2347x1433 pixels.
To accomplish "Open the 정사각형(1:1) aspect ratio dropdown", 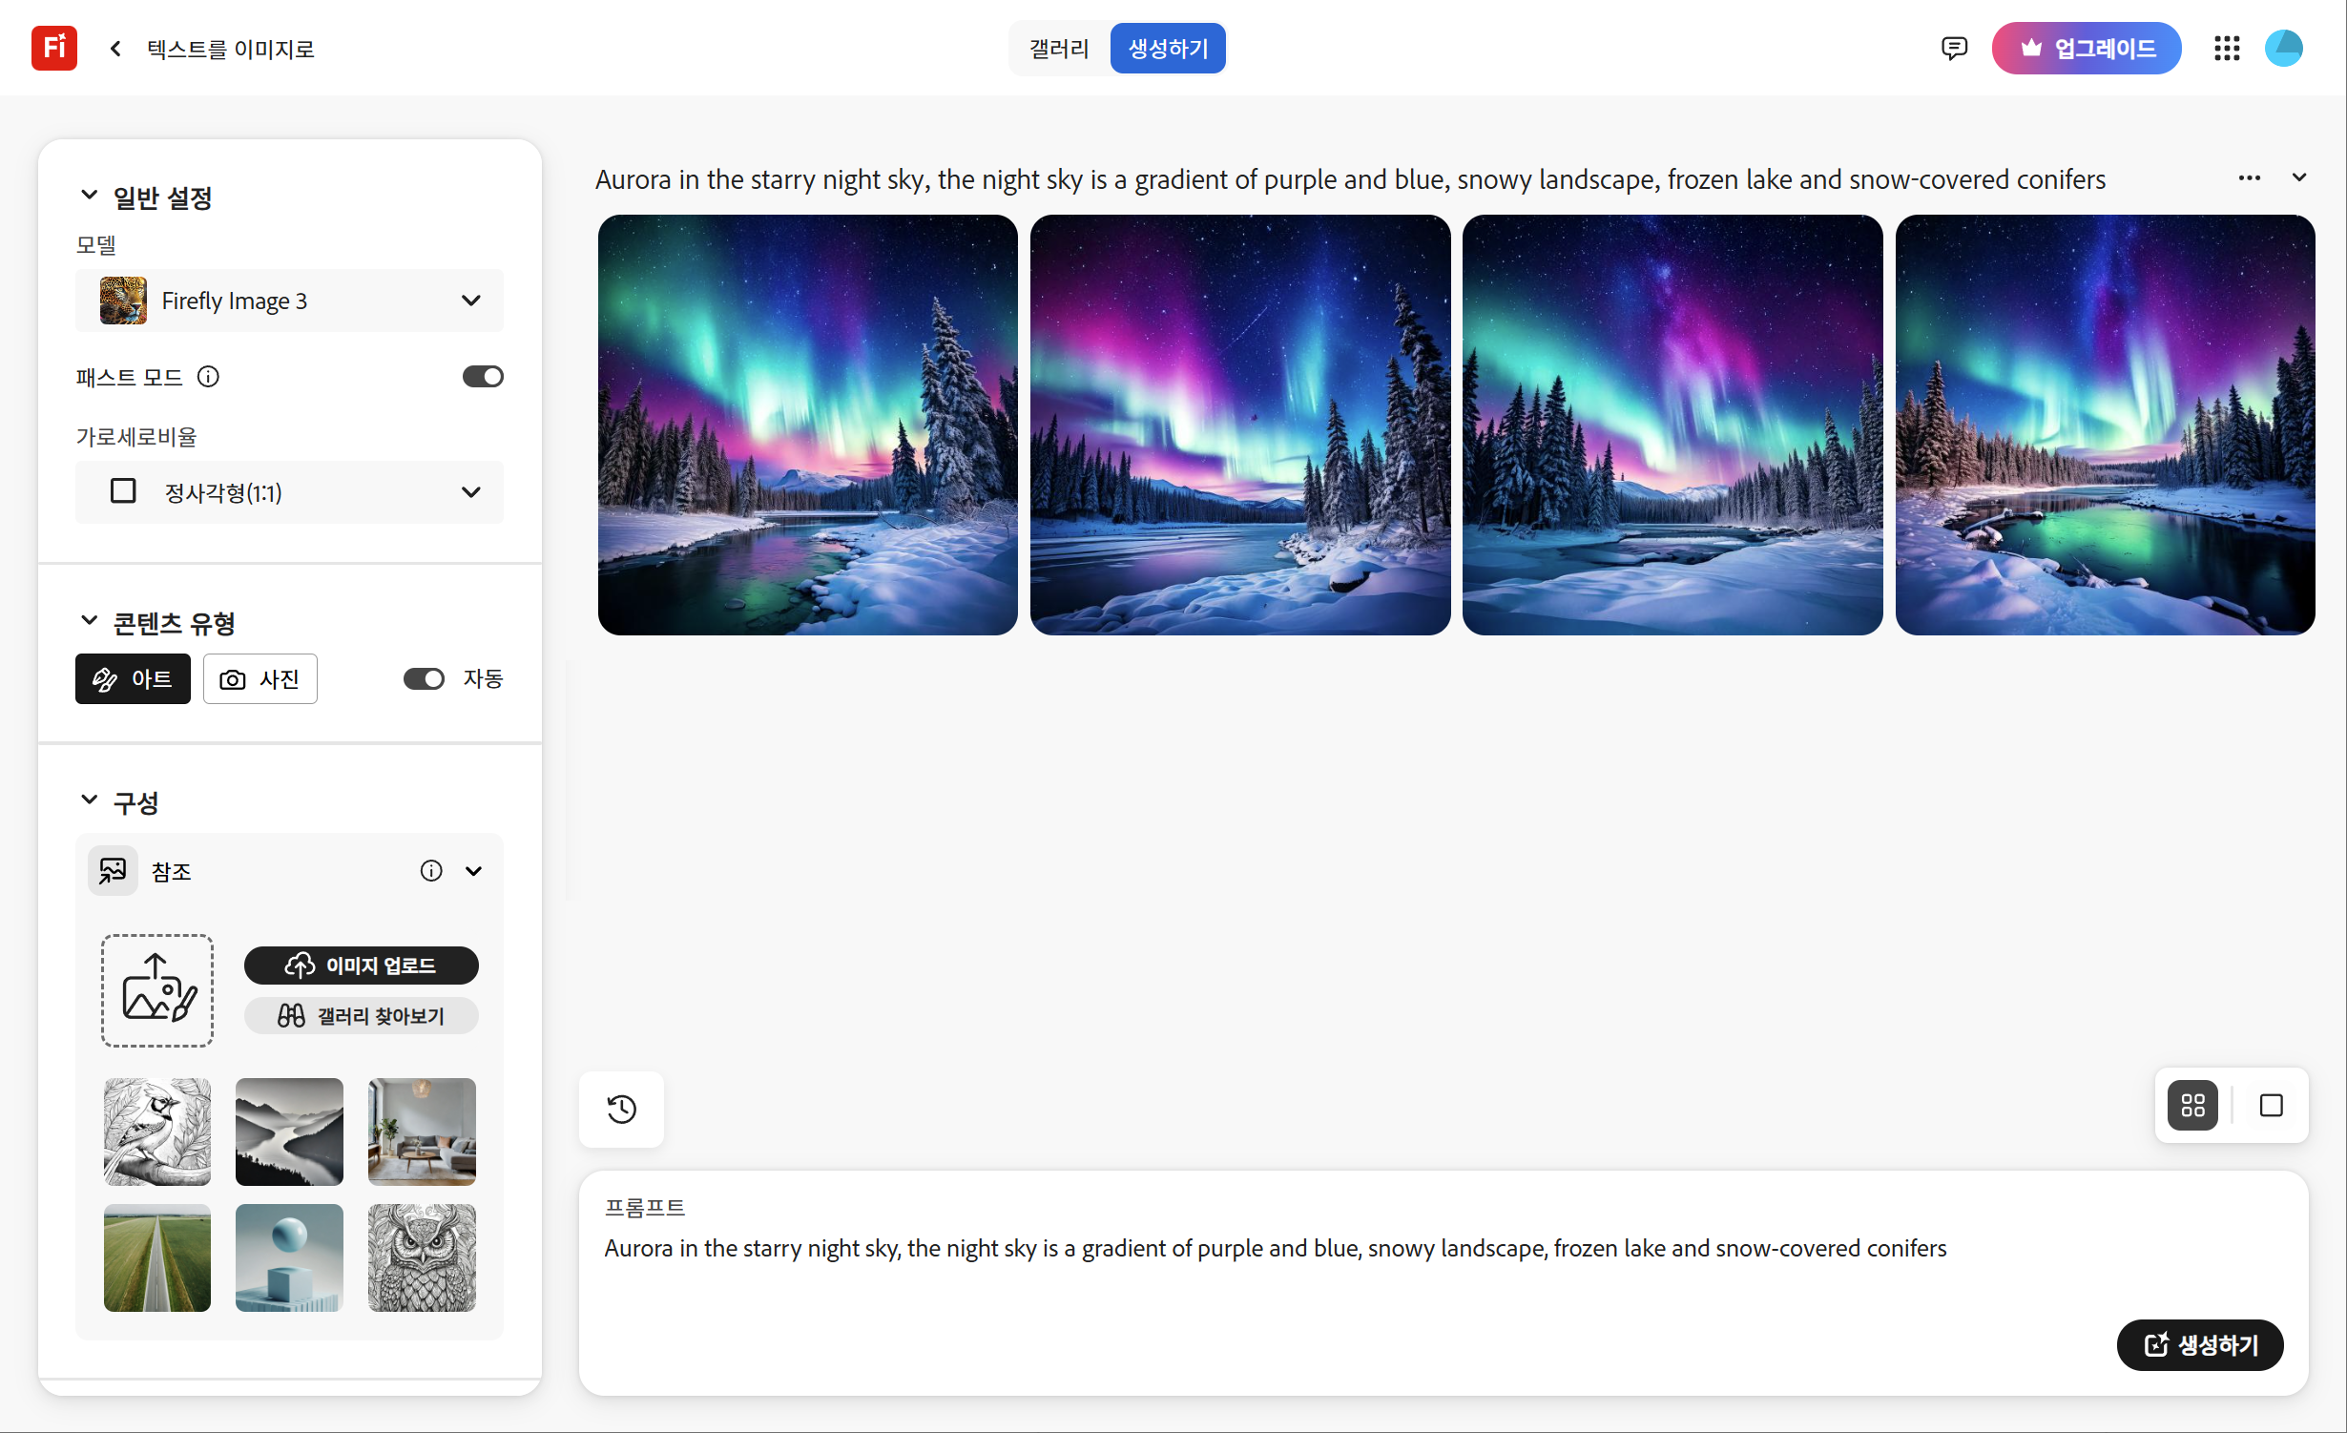I will pyautogui.click(x=289, y=492).
